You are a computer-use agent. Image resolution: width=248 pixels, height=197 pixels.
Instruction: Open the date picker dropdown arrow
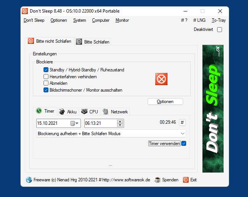[x=77, y=123]
